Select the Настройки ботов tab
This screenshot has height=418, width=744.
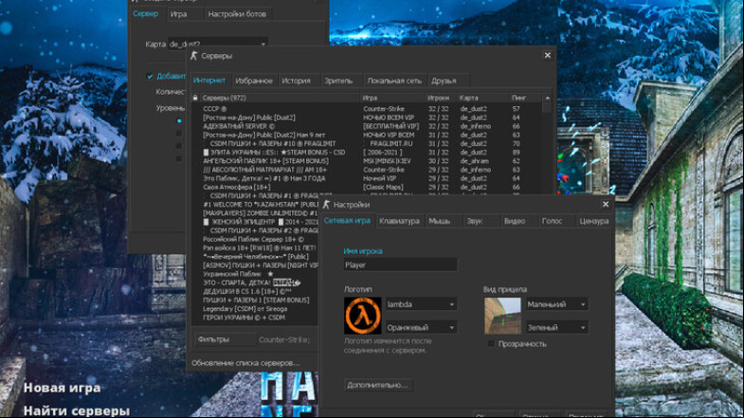pos(237,14)
